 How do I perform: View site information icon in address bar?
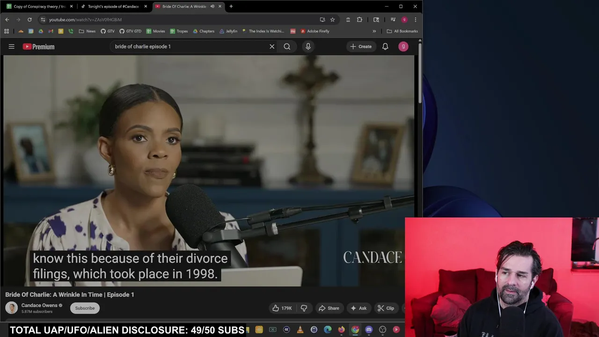pos(43,20)
